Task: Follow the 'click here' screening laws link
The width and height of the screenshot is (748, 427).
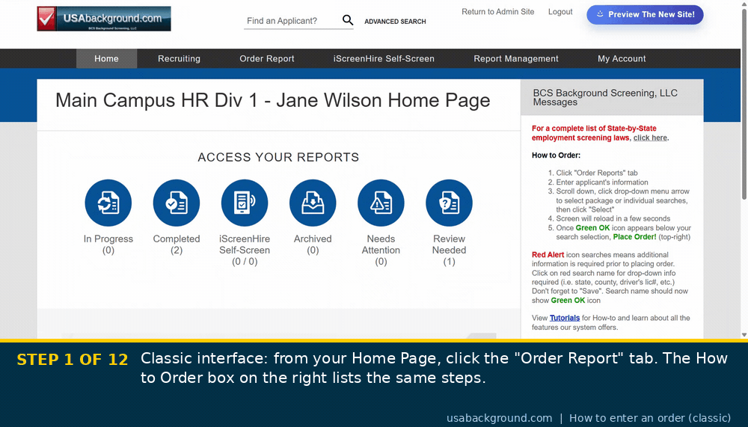Action: [x=650, y=138]
